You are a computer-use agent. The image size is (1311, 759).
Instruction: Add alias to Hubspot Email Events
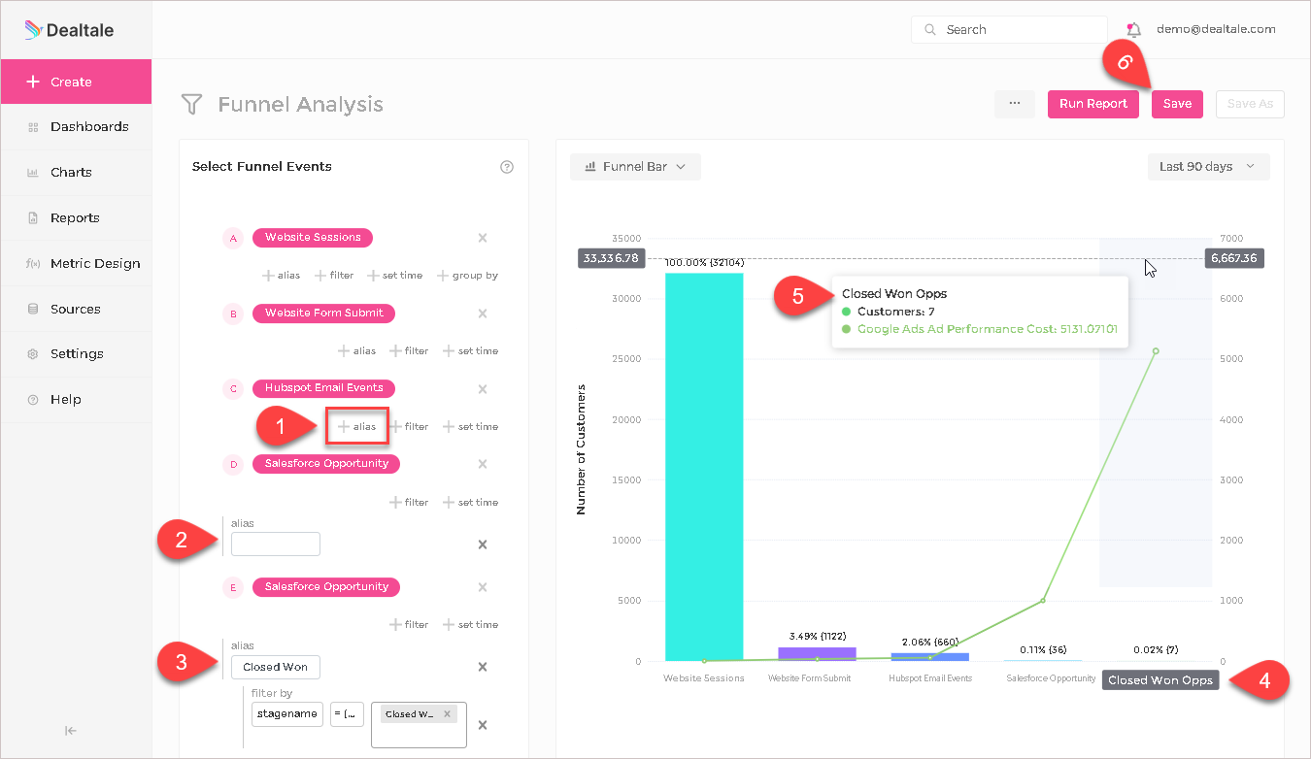click(357, 426)
